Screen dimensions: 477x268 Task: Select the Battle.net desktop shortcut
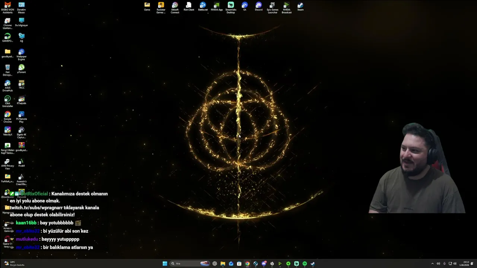(x=203, y=7)
